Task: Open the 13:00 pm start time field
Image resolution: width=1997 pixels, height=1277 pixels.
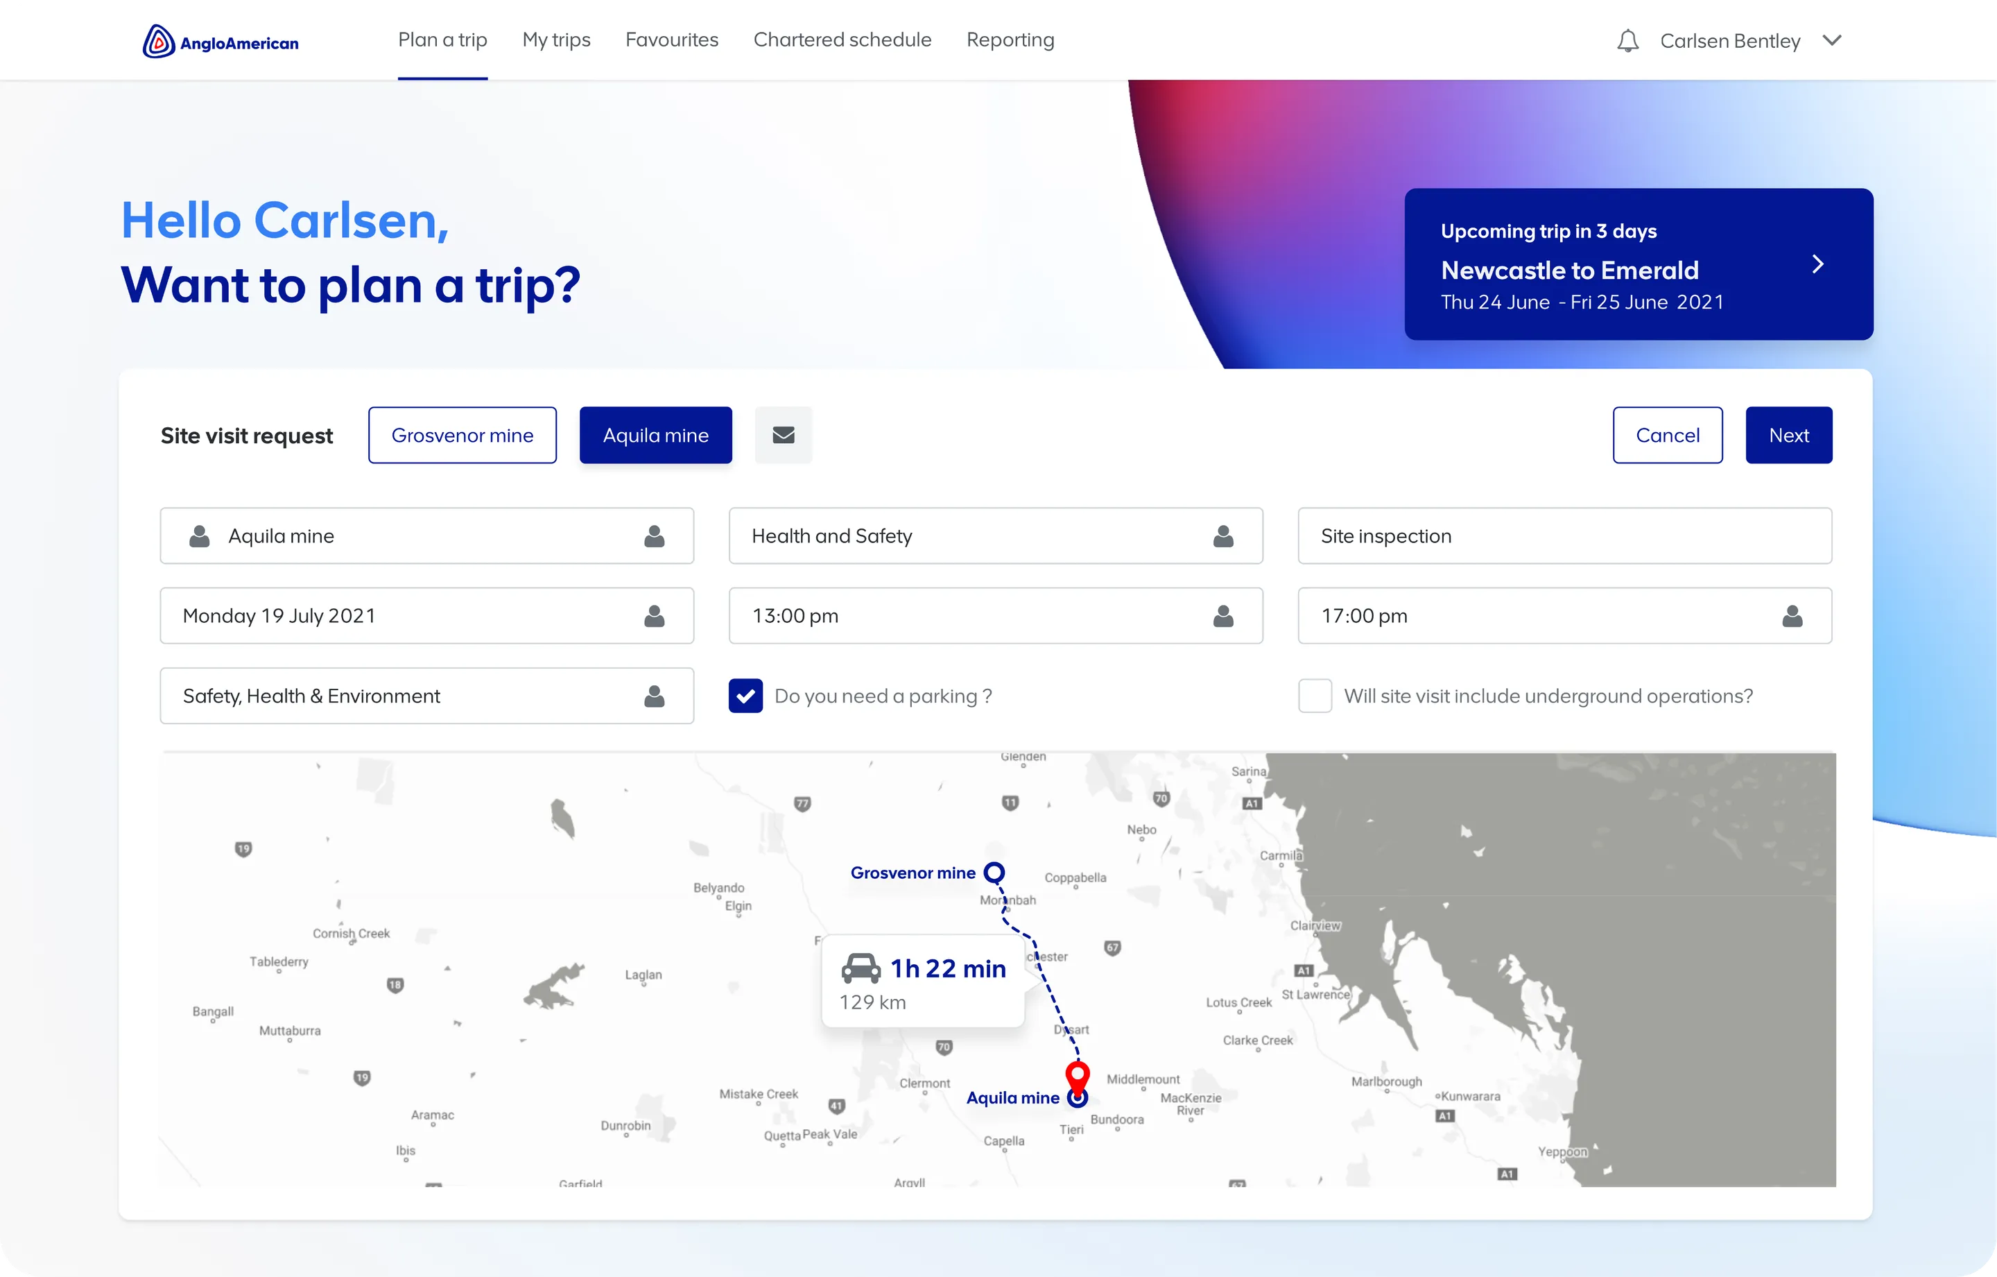Action: coord(995,616)
